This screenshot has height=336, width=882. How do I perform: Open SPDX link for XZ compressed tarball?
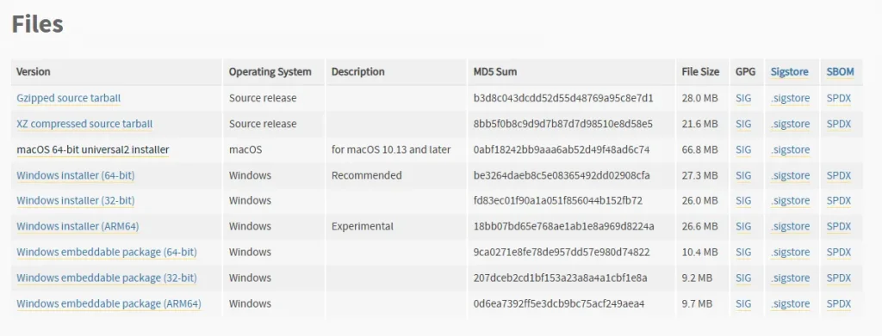pyautogui.click(x=839, y=124)
